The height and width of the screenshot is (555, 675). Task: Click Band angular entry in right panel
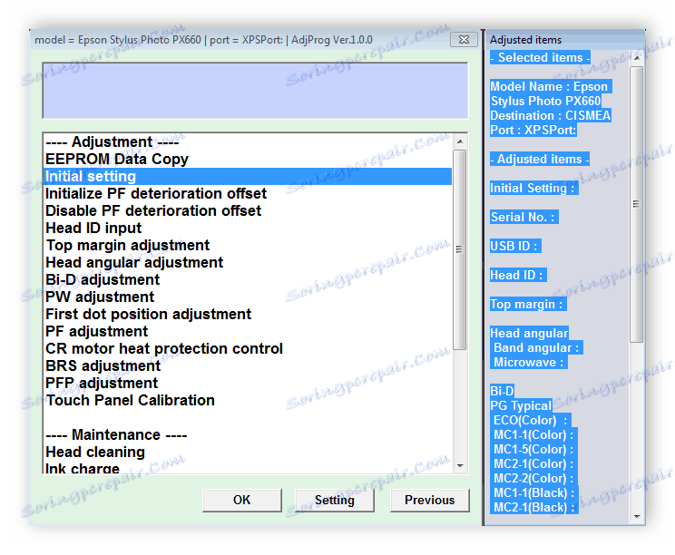pos(536,347)
